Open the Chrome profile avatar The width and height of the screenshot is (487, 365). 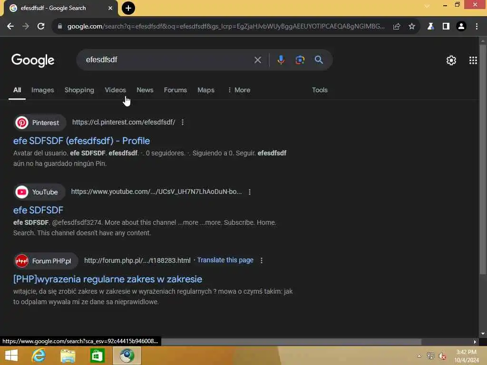click(461, 27)
